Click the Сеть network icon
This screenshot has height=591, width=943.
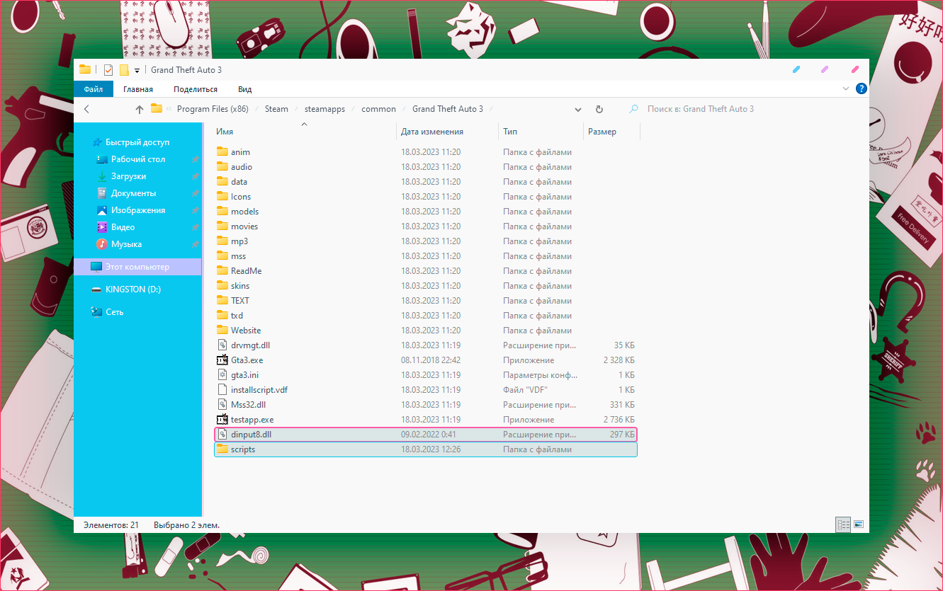96,312
